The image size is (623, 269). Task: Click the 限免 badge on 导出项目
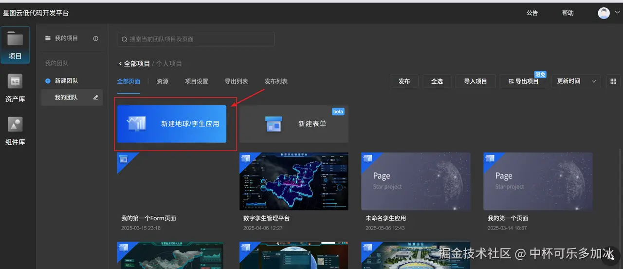(540, 75)
